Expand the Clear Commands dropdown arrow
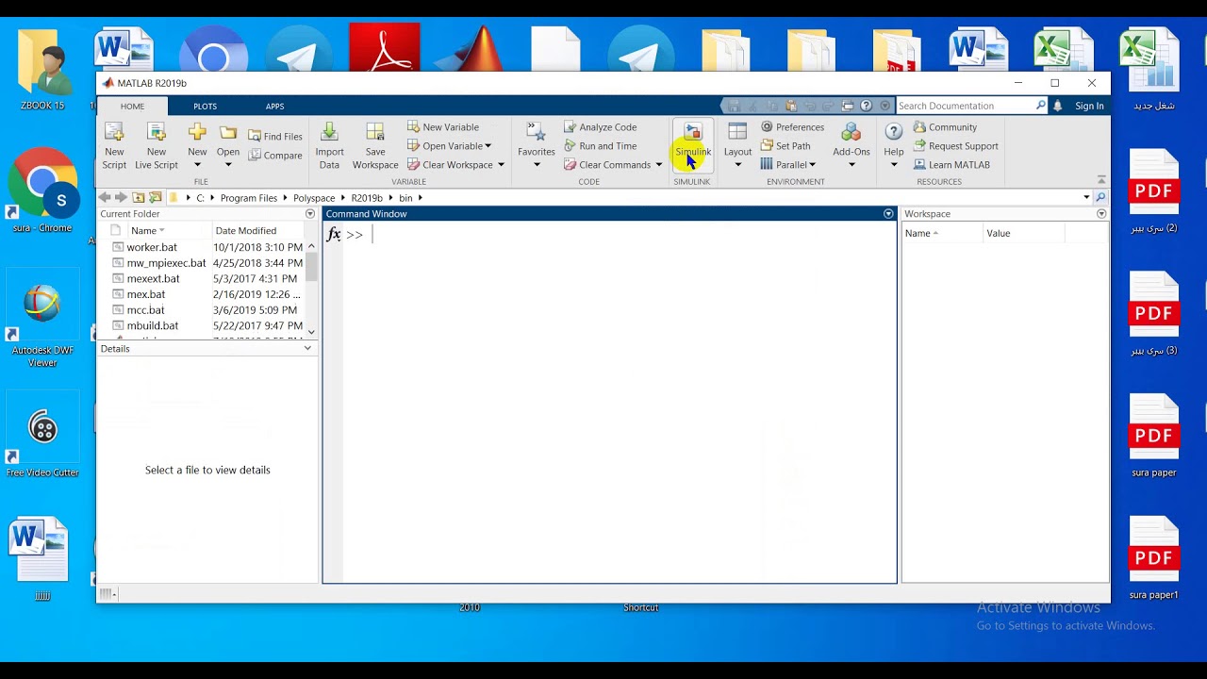 coord(658,165)
